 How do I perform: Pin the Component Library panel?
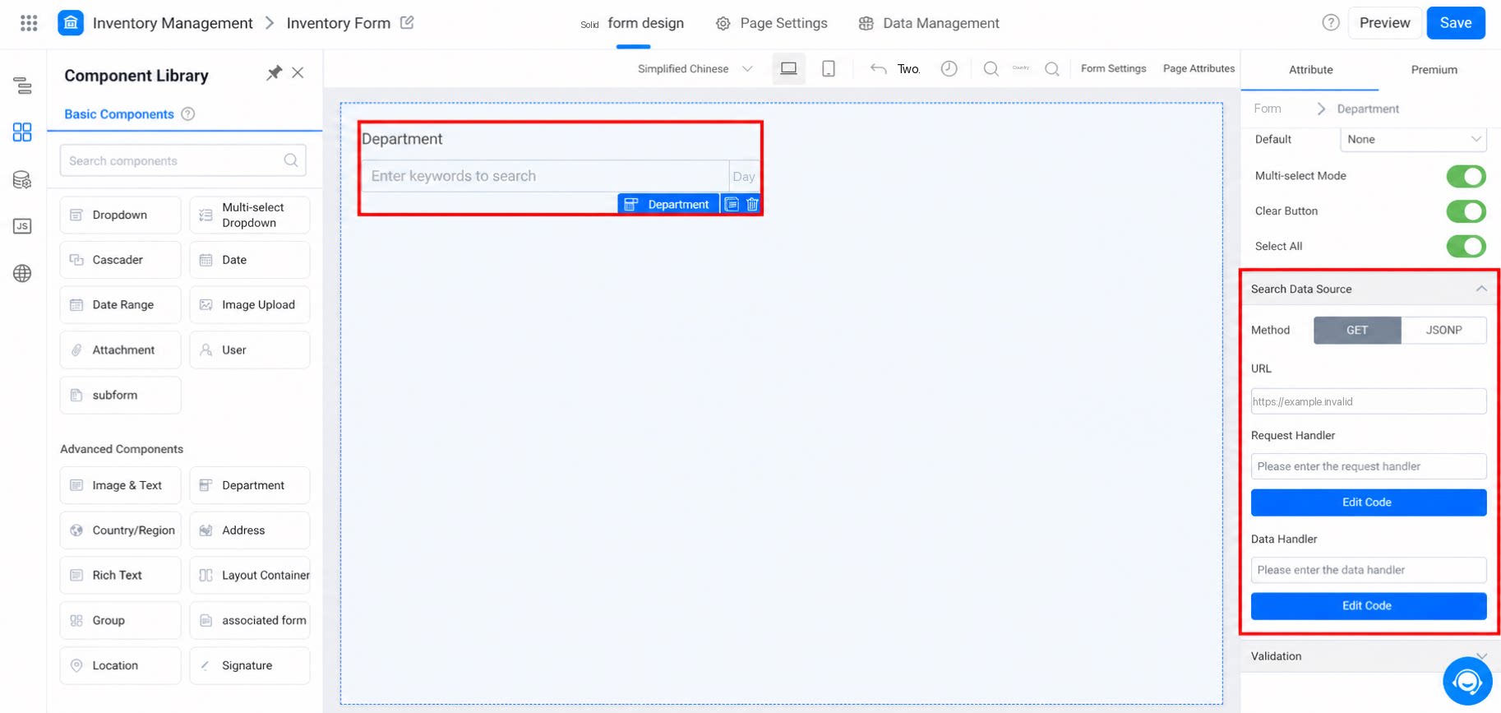(274, 73)
